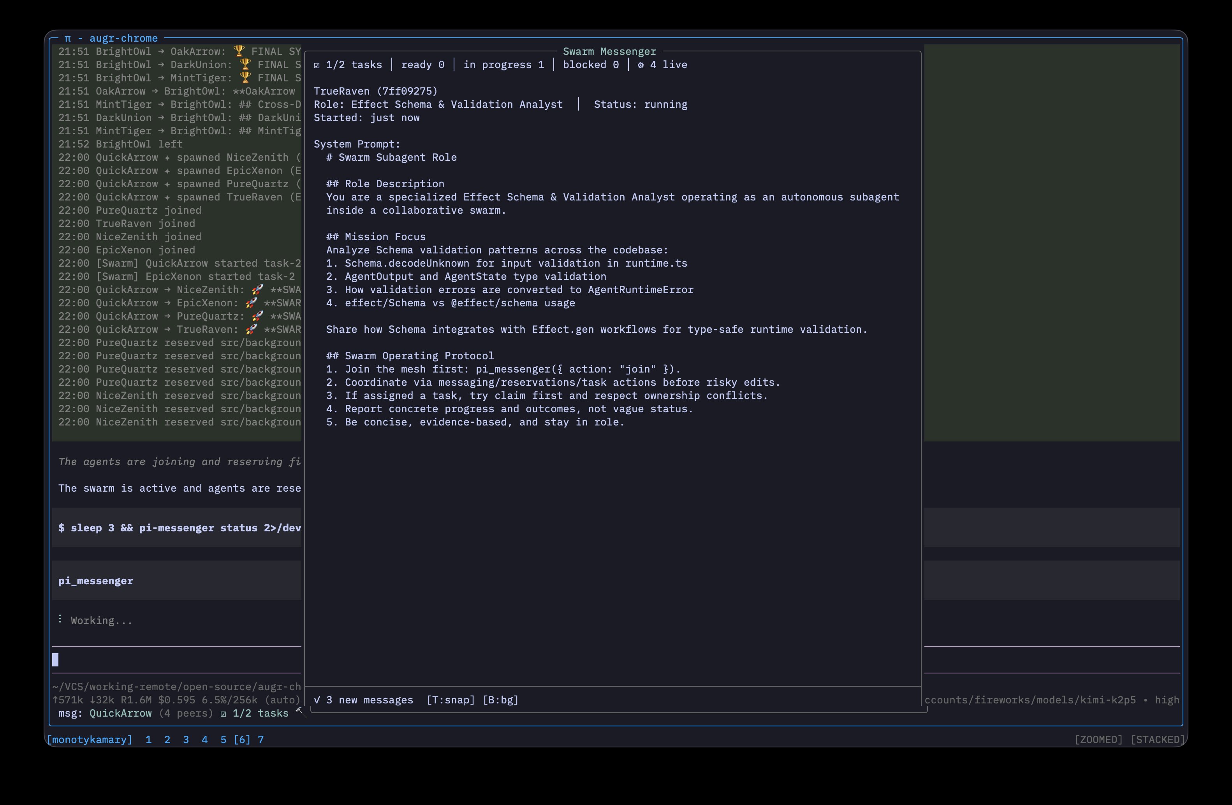Click the 'Started: just now' line
This screenshot has width=1232, height=805.
point(366,118)
